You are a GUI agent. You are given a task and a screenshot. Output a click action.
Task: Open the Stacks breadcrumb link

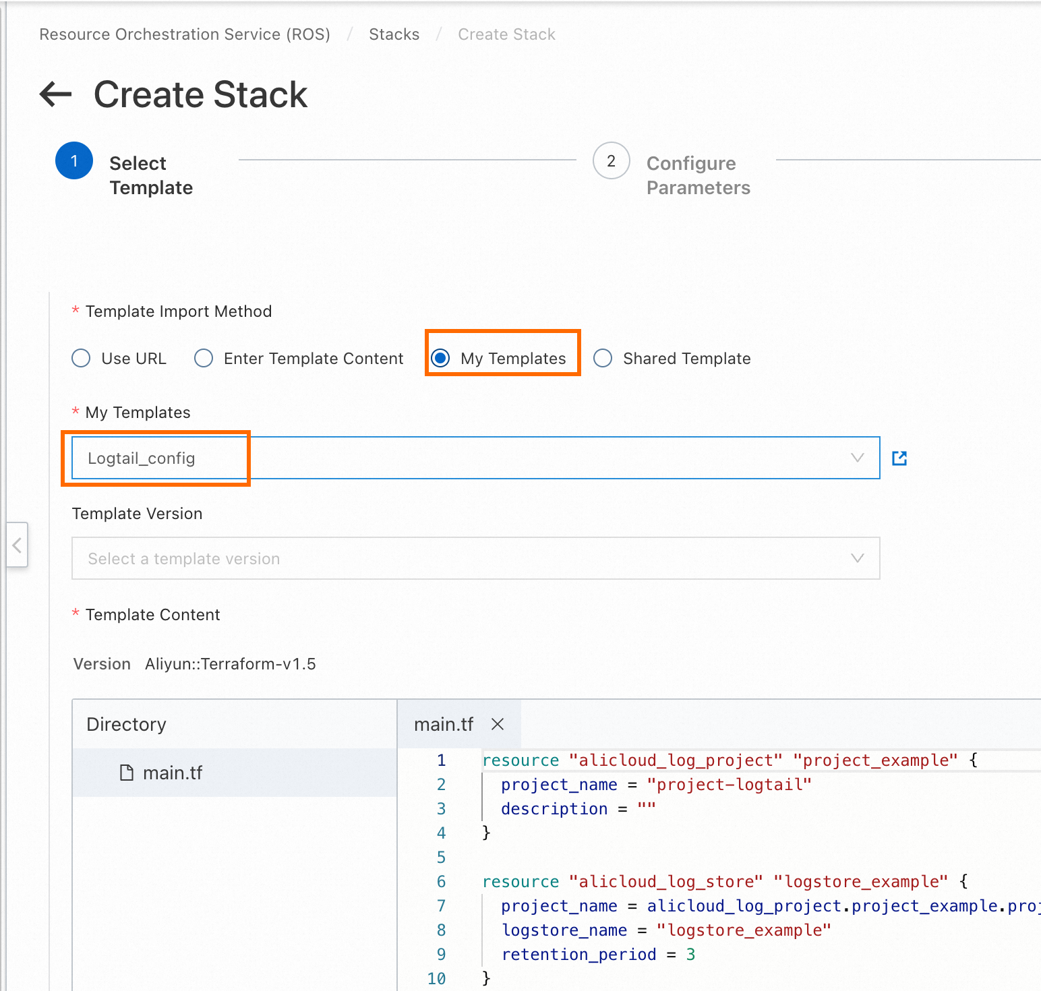pyautogui.click(x=394, y=34)
